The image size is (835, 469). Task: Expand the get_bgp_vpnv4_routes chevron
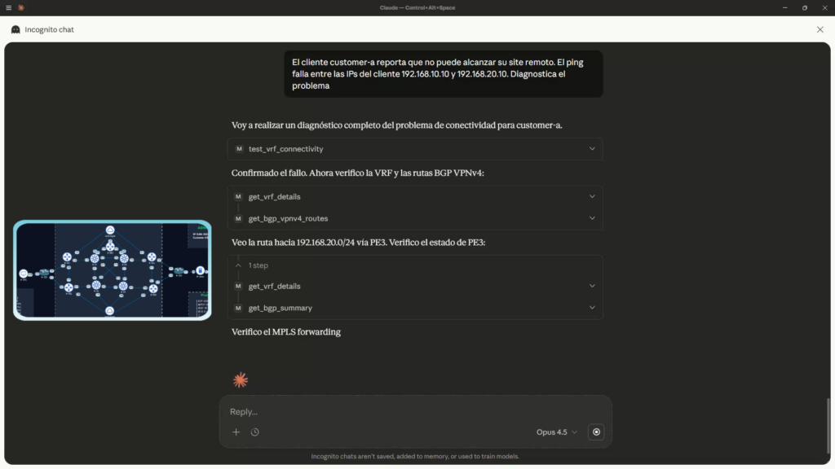click(x=592, y=218)
